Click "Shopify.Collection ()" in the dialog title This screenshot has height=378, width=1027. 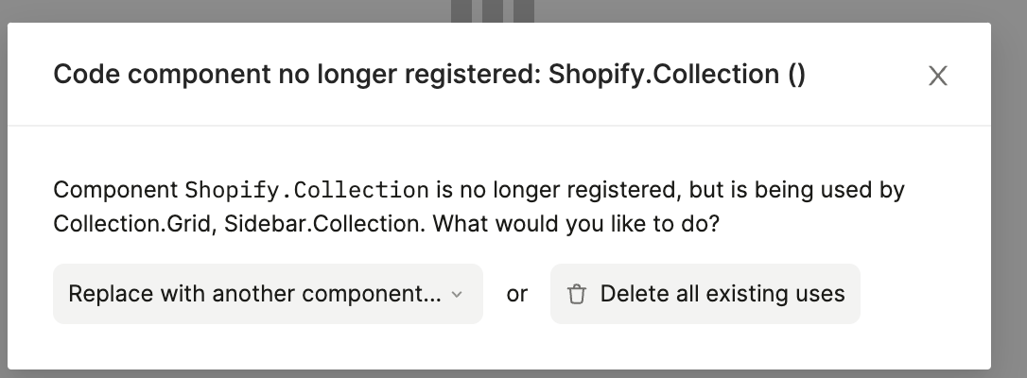point(677,75)
